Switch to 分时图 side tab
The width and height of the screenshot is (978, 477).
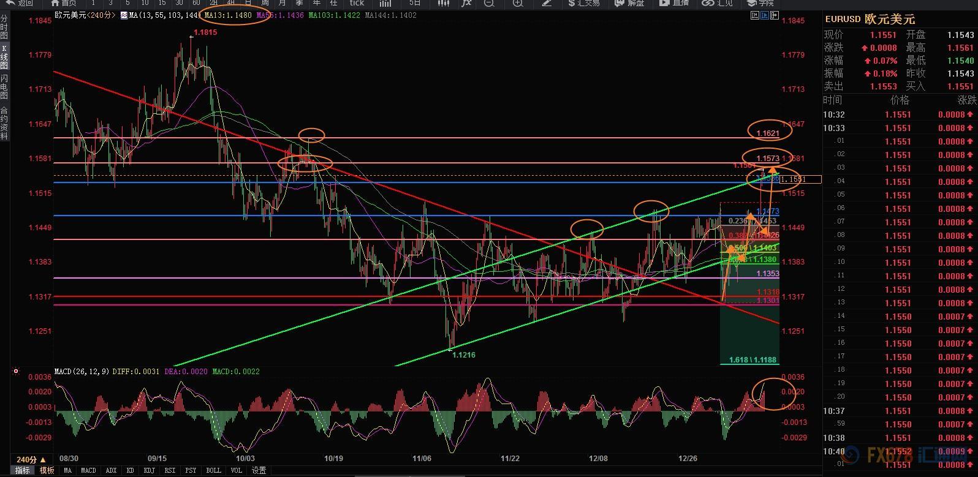[x=4, y=27]
